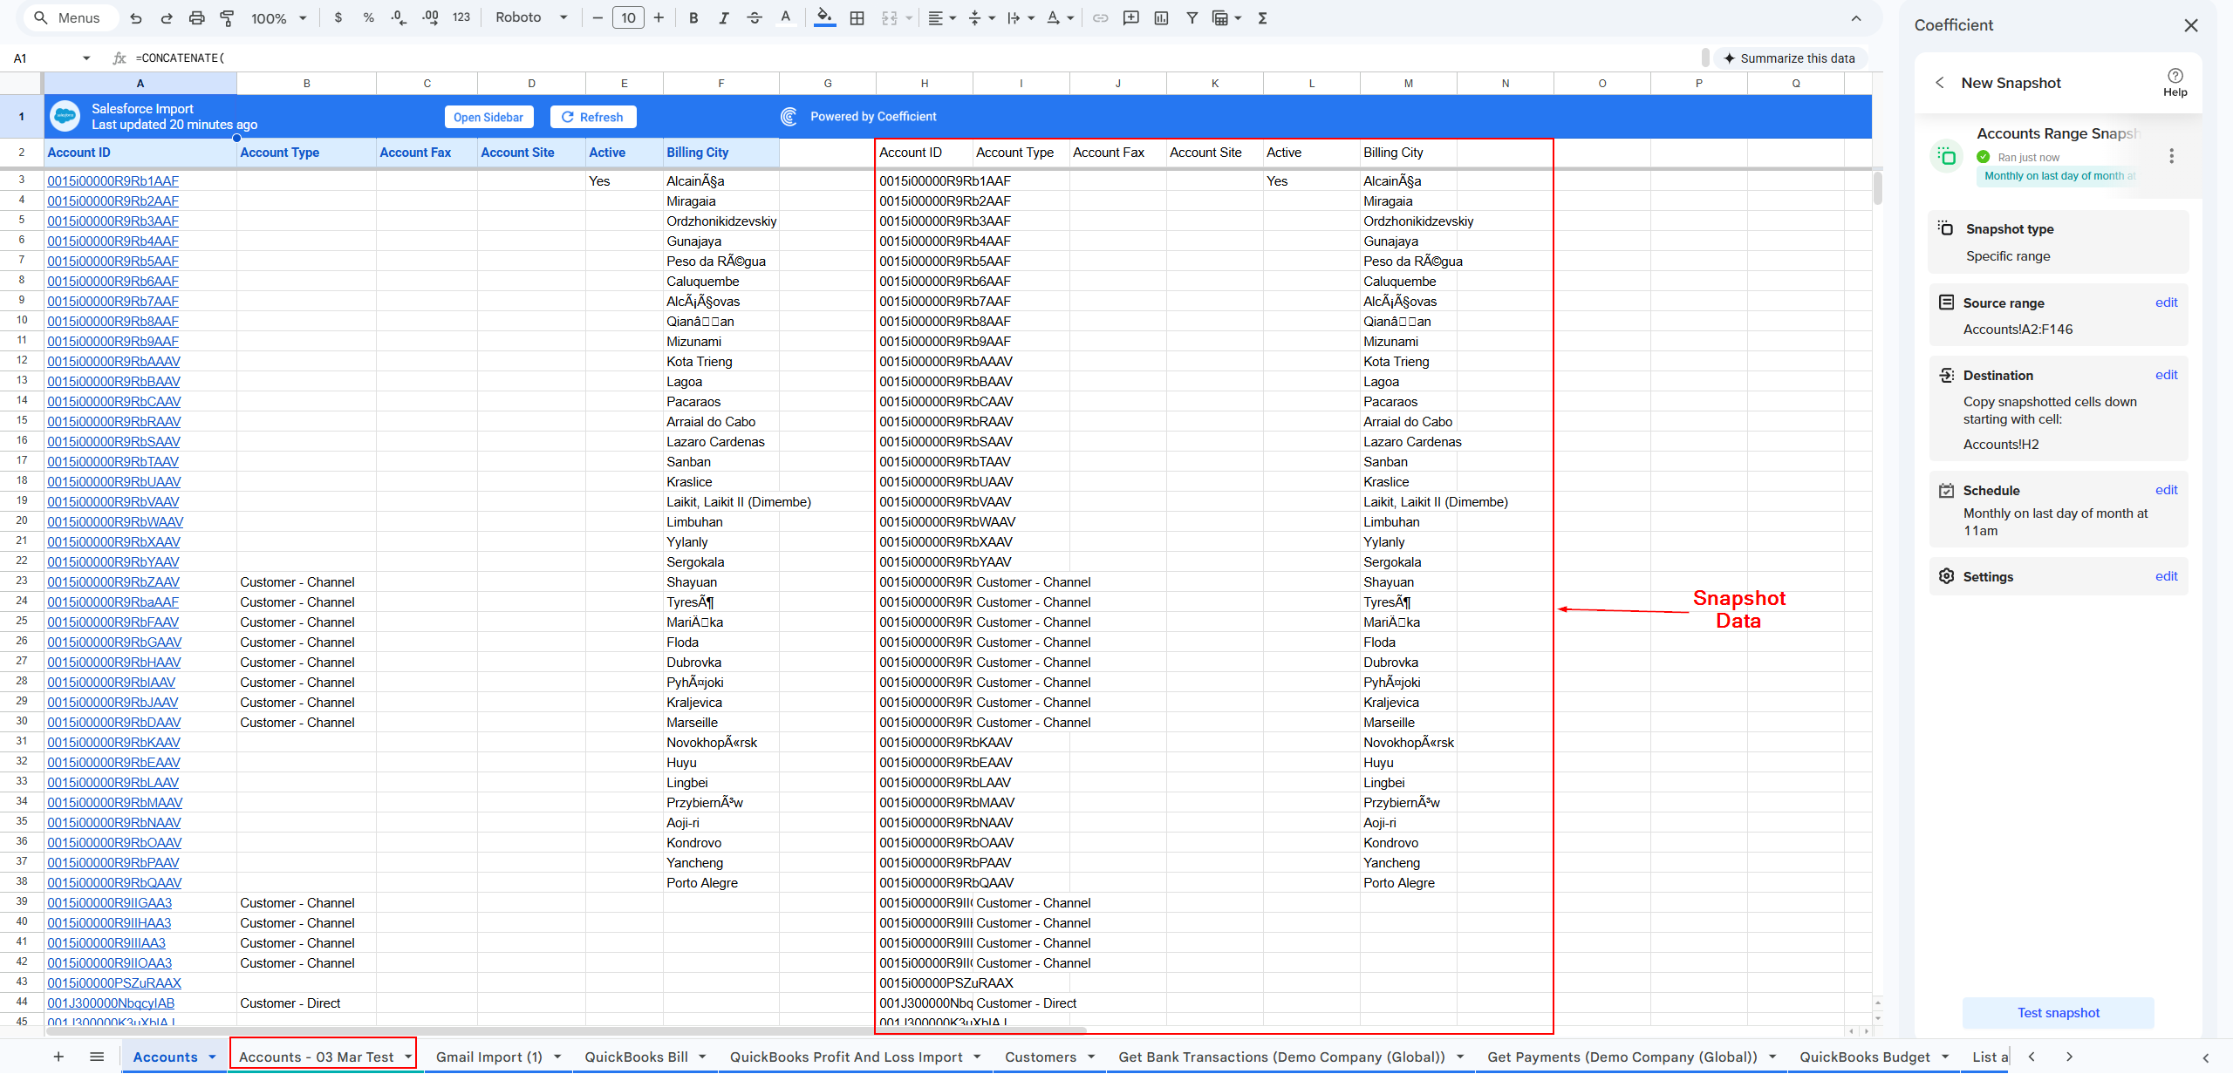Open the all sheets list icon
The height and width of the screenshot is (1074, 2233).
click(x=97, y=1057)
